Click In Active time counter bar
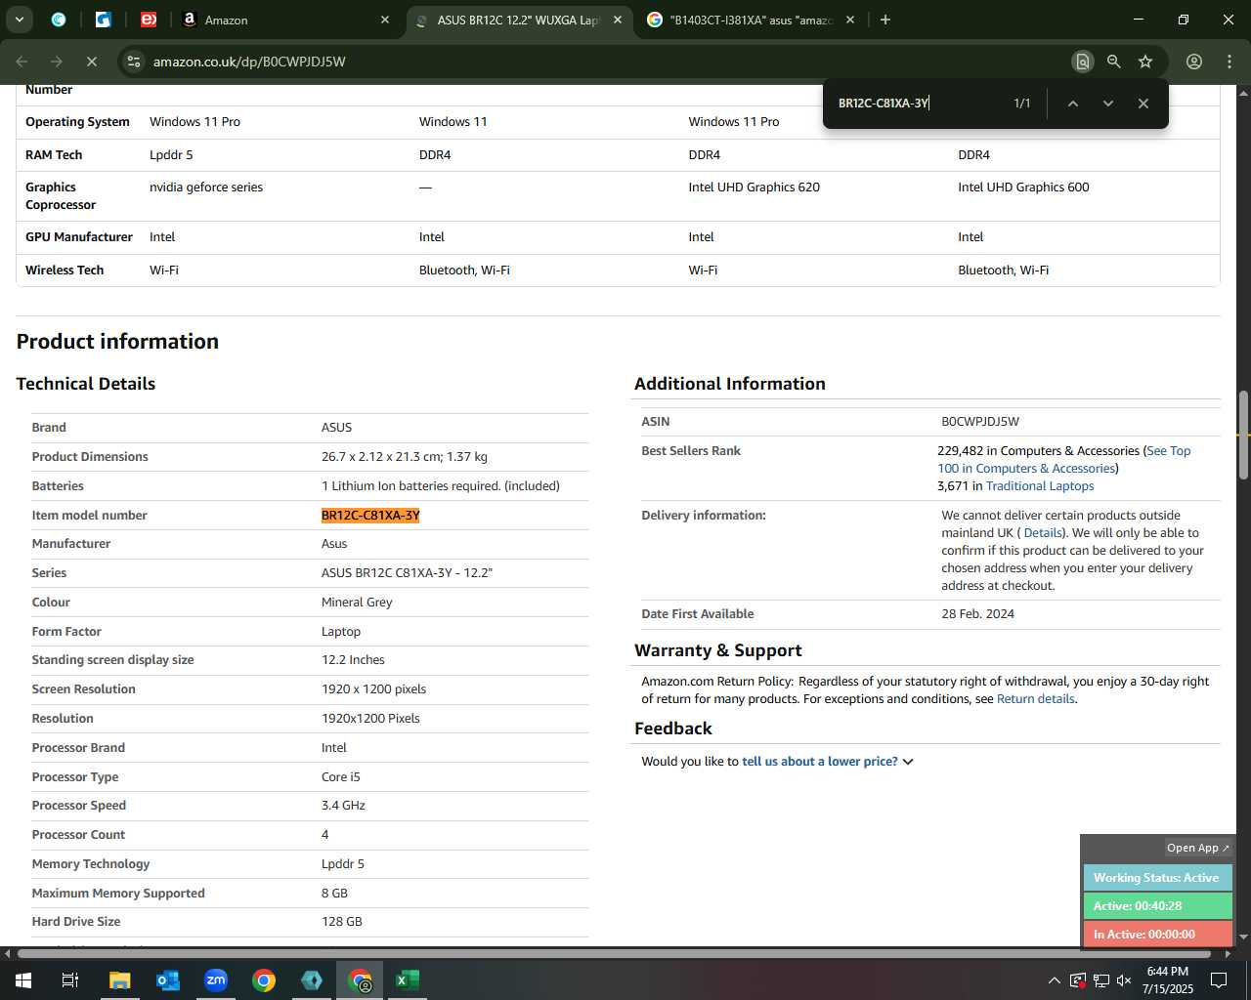 click(x=1157, y=935)
